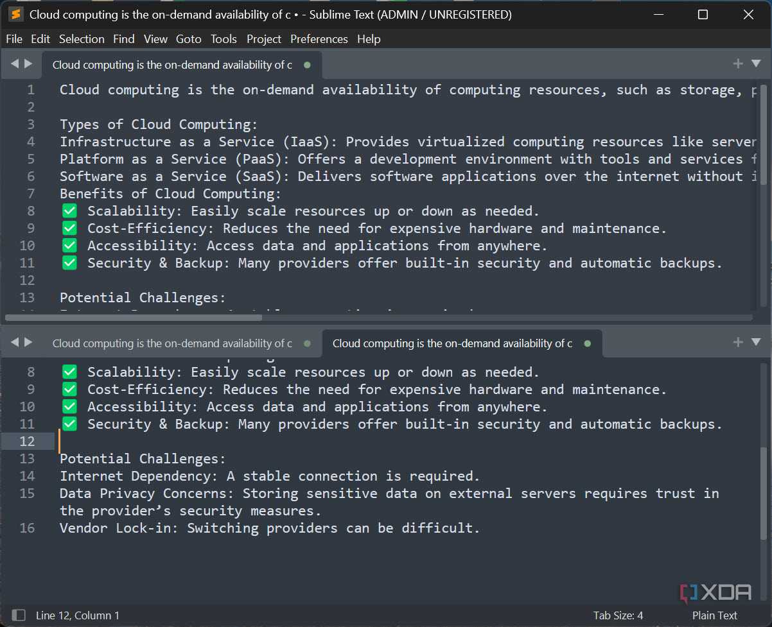Toggle the sidebar via status bar icon
Image resolution: width=772 pixels, height=627 pixels.
[19, 615]
